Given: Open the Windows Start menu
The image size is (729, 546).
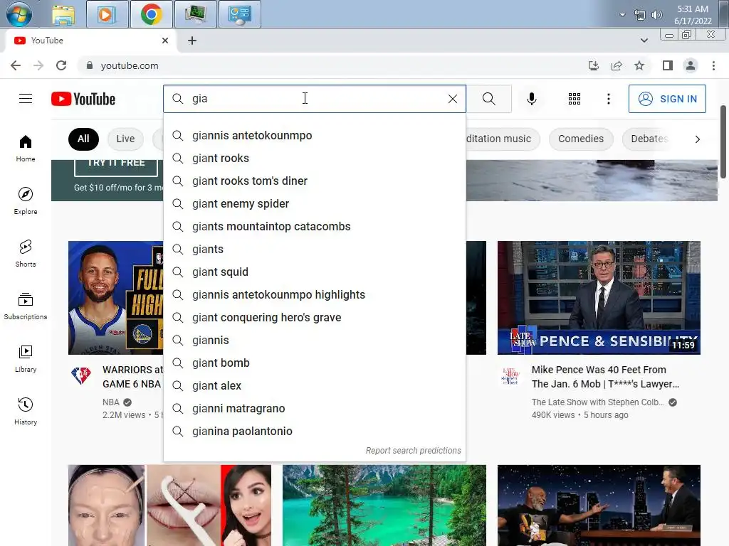Looking at the screenshot, I should pos(19,14).
